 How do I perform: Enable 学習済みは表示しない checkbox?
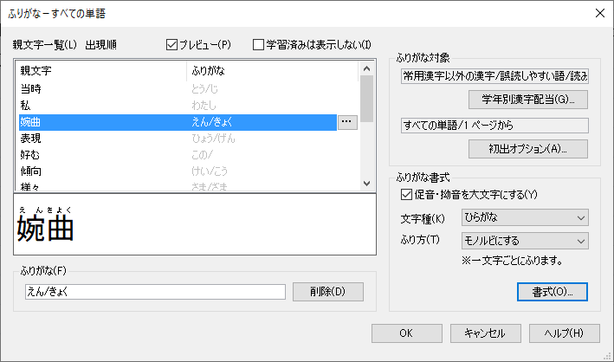[259, 44]
